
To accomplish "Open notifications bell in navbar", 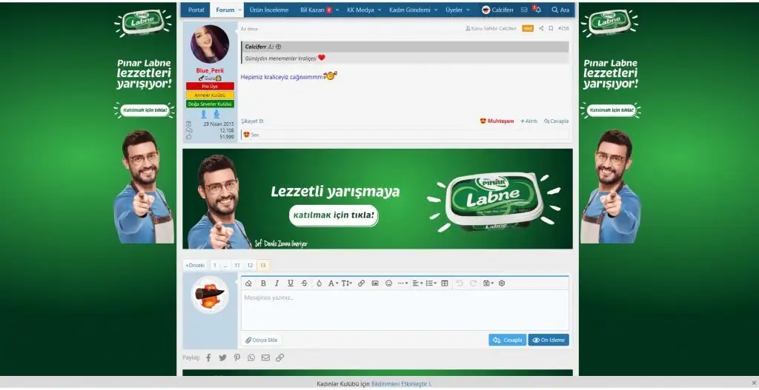I will [x=537, y=10].
